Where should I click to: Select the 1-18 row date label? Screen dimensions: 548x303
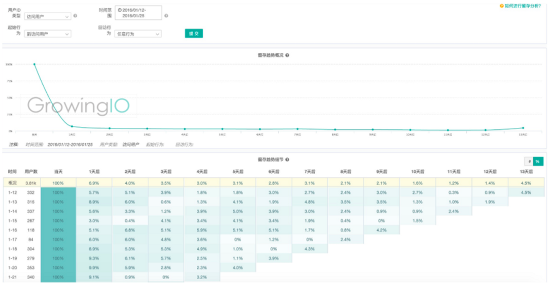click(x=12, y=249)
